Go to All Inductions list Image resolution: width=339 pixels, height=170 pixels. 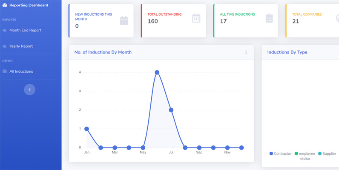point(21,71)
